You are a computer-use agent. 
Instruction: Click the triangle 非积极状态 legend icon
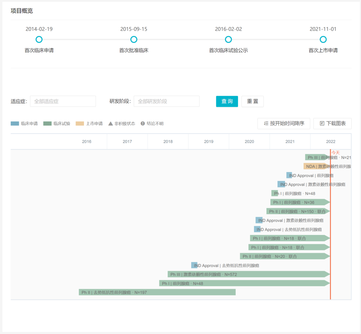pyautogui.click(x=111, y=123)
